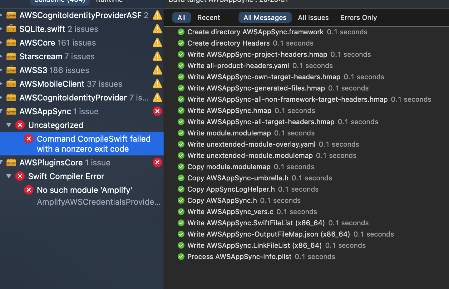The image size is (449, 289).
Task: Show Errors Only in build log
Action: pyautogui.click(x=358, y=17)
